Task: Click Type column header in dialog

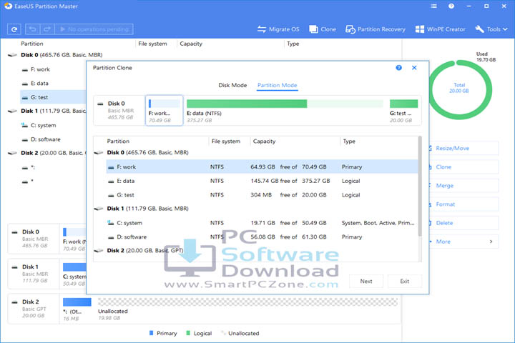Action: (x=349, y=141)
